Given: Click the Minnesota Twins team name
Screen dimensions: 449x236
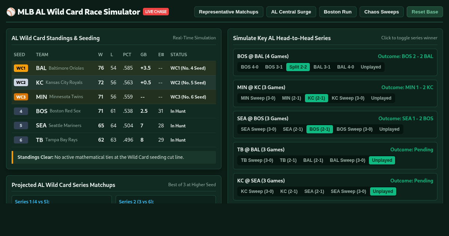Looking at the screenshot, I should coord(66,97).
